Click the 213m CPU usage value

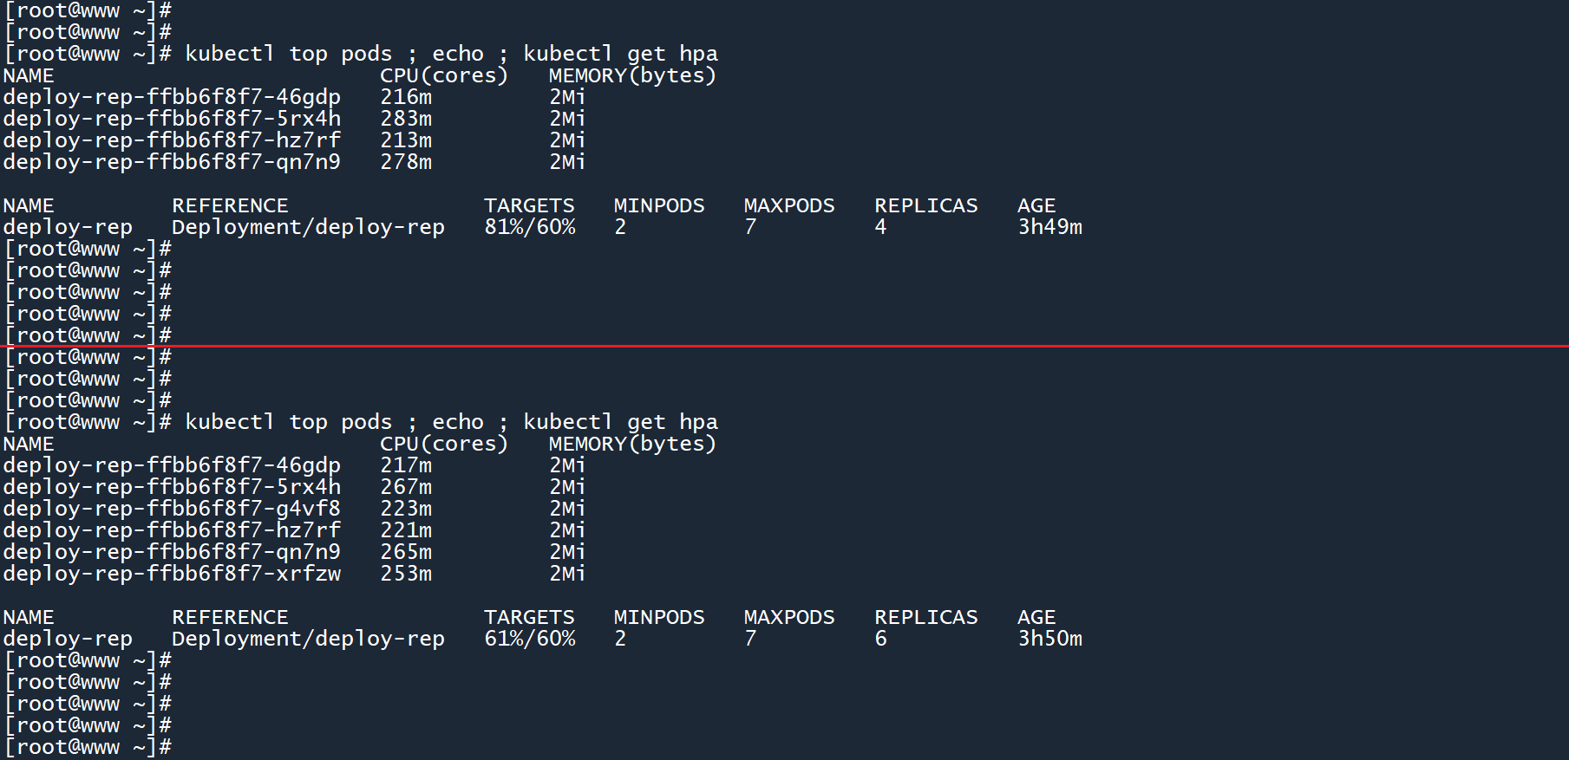(x=406, y=140)
